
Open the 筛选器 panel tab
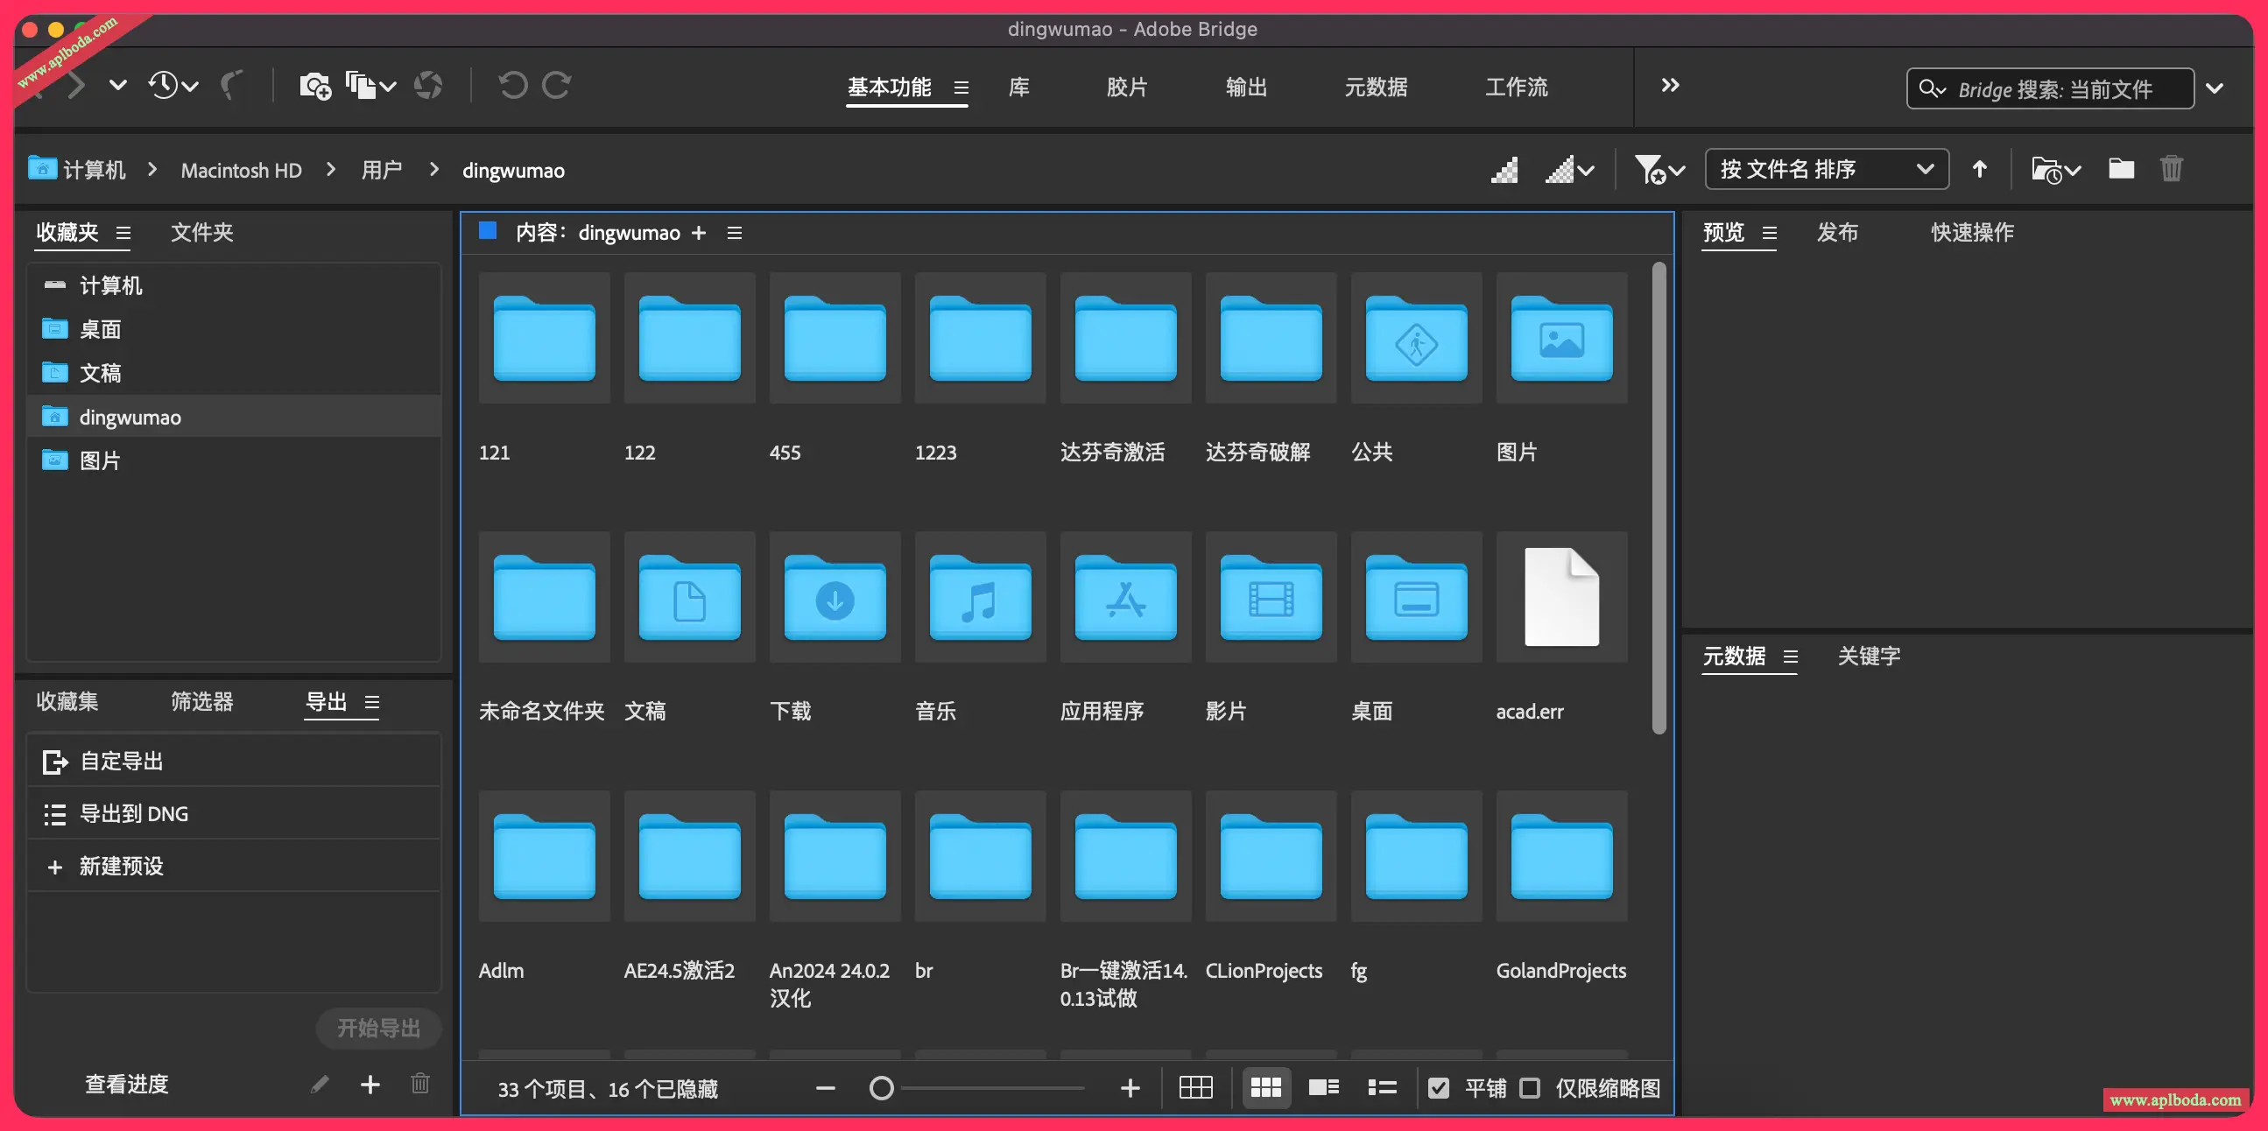(x=201, y=701)
